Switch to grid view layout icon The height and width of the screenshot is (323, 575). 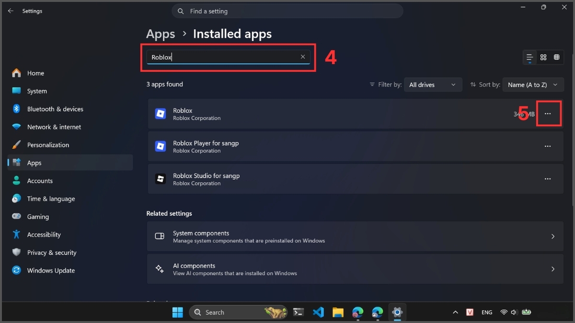[x=543, y=57]
